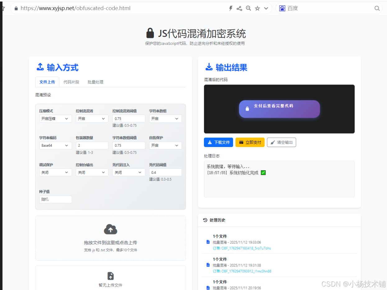Click the download icon beside 输出结果 heading
Viewport: 387px width, 290px height.
210,67
